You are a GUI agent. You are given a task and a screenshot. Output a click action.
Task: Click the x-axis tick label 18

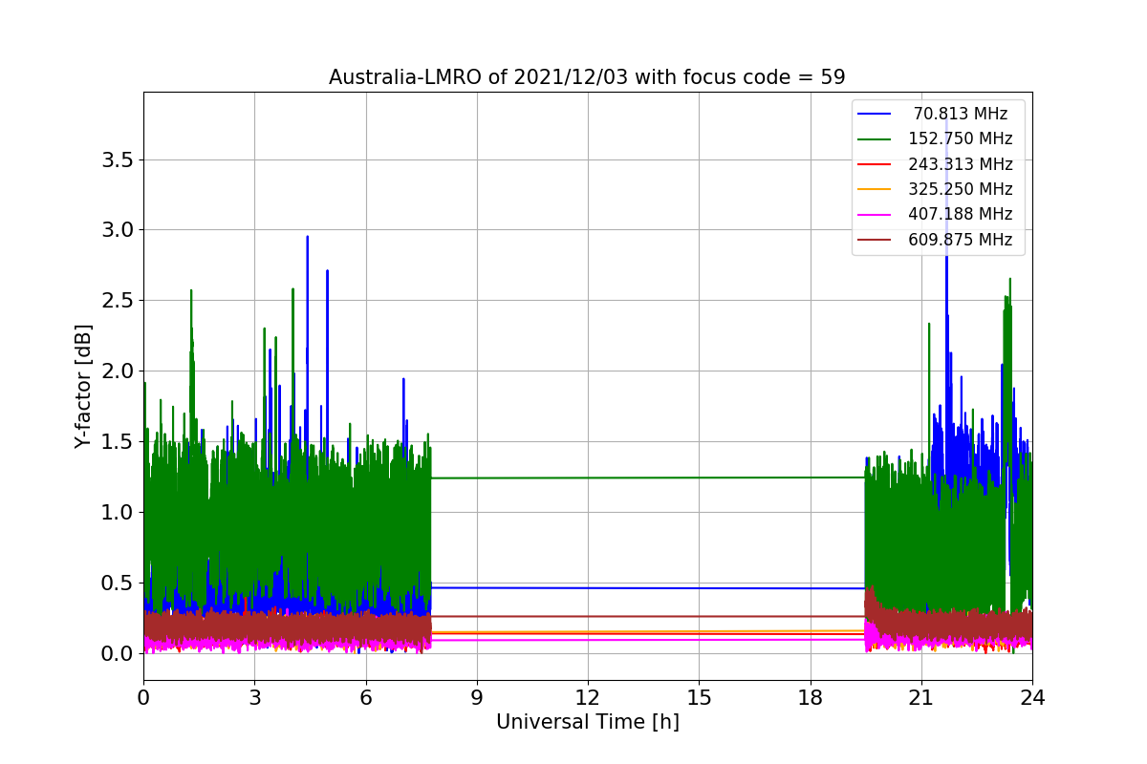[x=810, y=697]
